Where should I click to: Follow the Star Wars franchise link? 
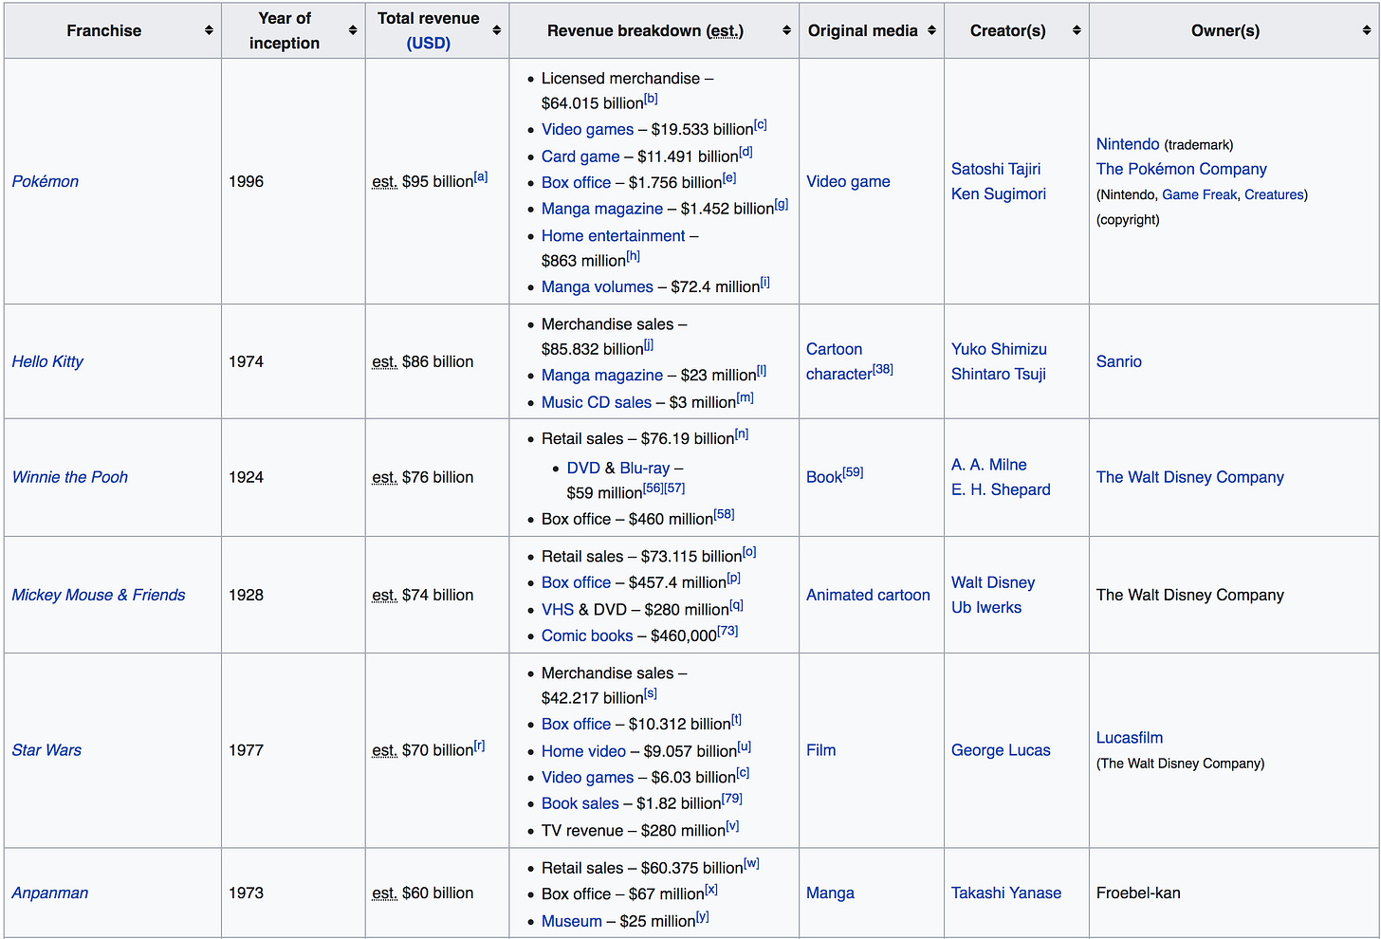pyautogui.click(x=46, y=750)
